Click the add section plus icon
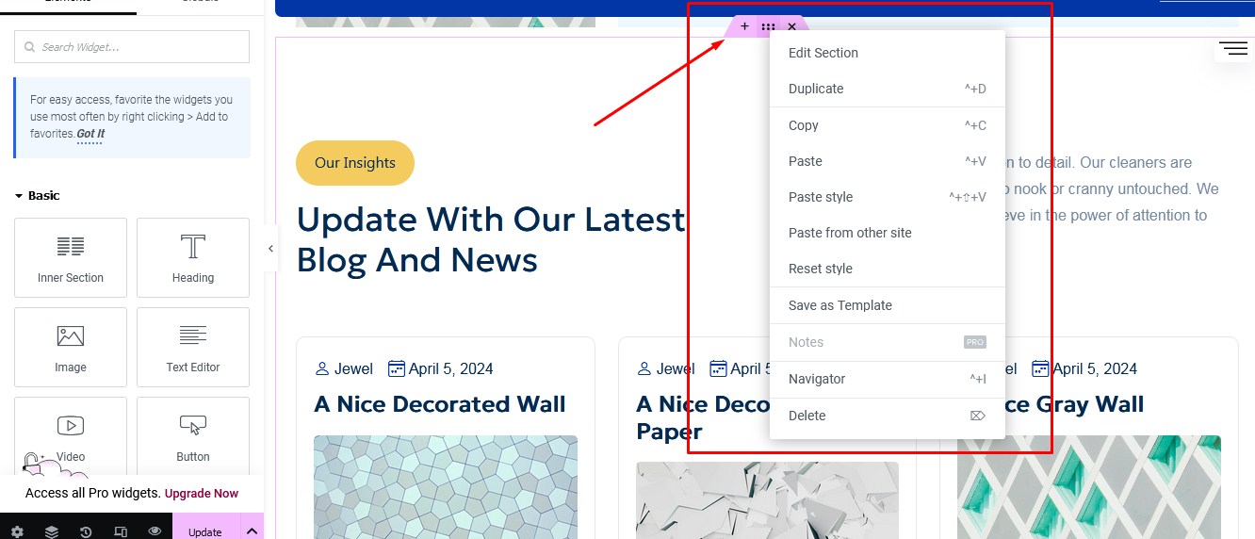1255x539 pixels. point(744,26)
